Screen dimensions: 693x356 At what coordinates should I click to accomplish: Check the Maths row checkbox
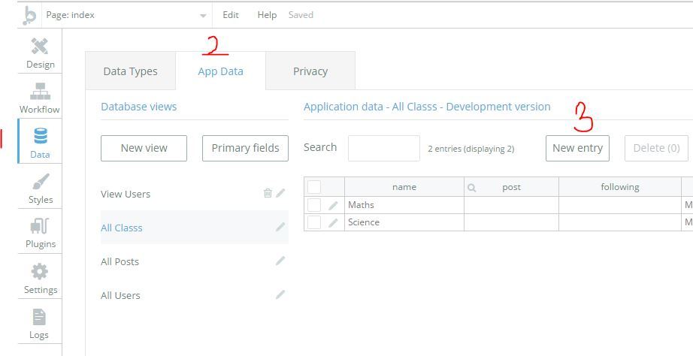coord(314,204)
